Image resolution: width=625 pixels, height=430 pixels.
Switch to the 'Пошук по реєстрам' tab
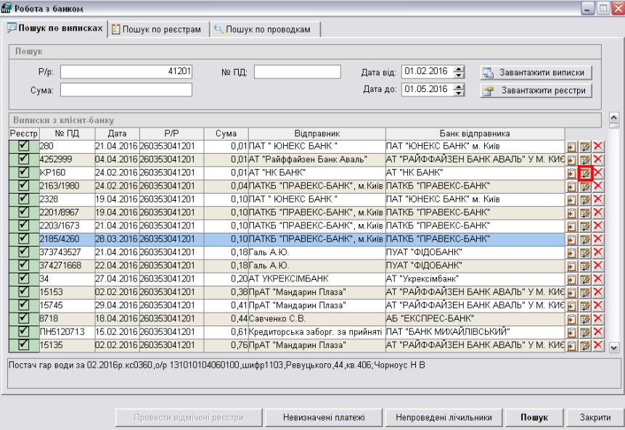pos(158,29)
